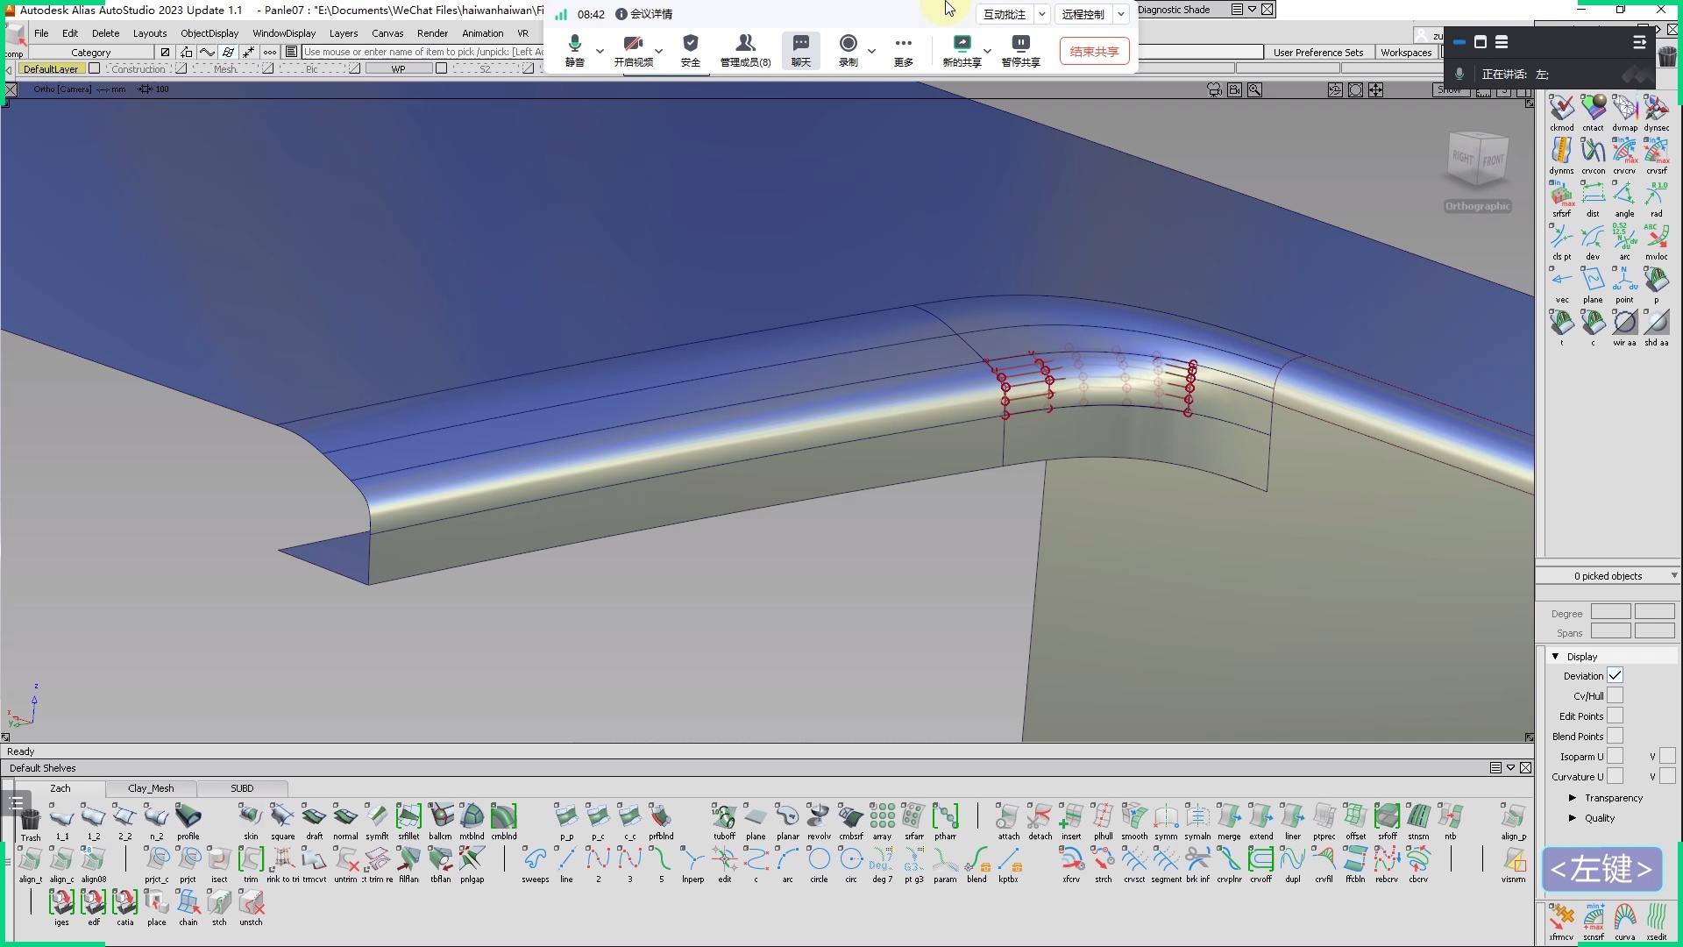Expand the Quality section
This screenshot has height=947, width=1683.
(x=1573, y=818)
